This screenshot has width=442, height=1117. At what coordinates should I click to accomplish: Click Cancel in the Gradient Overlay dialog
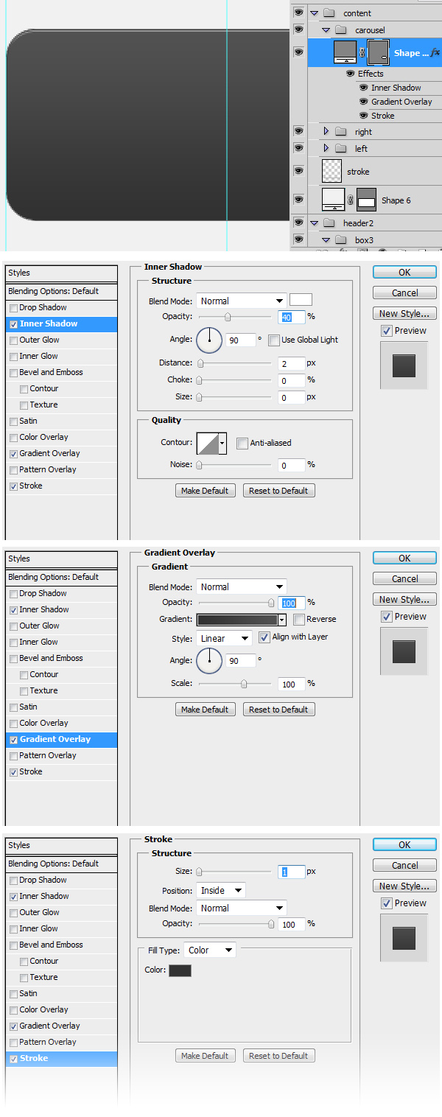point(404,578)
